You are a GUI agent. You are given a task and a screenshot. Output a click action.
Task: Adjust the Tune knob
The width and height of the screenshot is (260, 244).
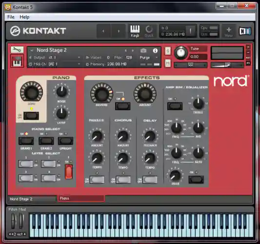181,53
